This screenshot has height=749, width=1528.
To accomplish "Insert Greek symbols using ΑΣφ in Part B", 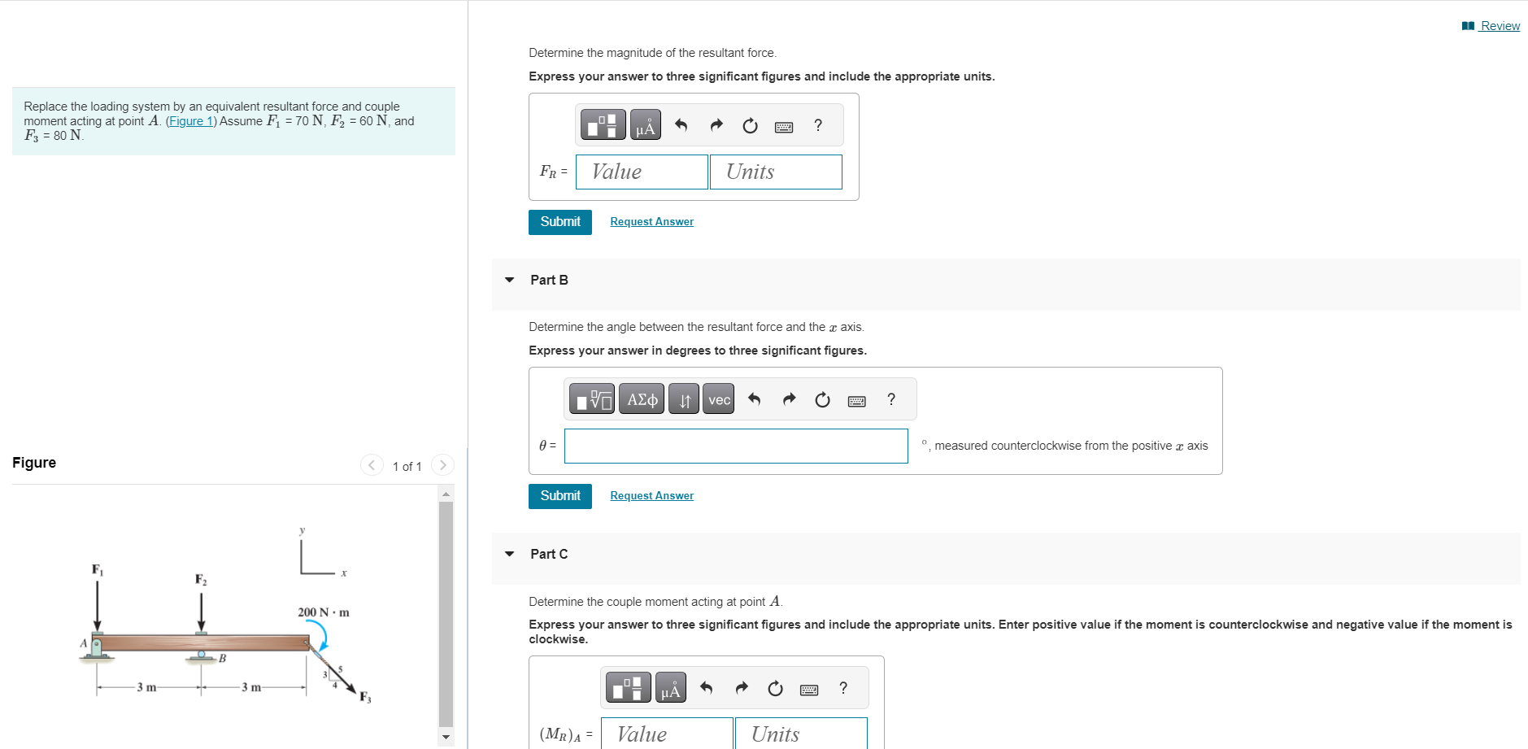I will coord(640,398).
